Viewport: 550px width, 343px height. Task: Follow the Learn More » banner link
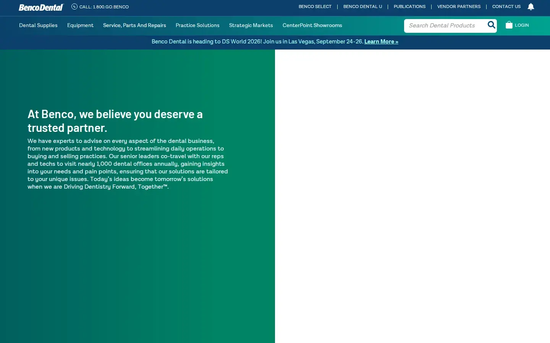click(x=381, y=42)
